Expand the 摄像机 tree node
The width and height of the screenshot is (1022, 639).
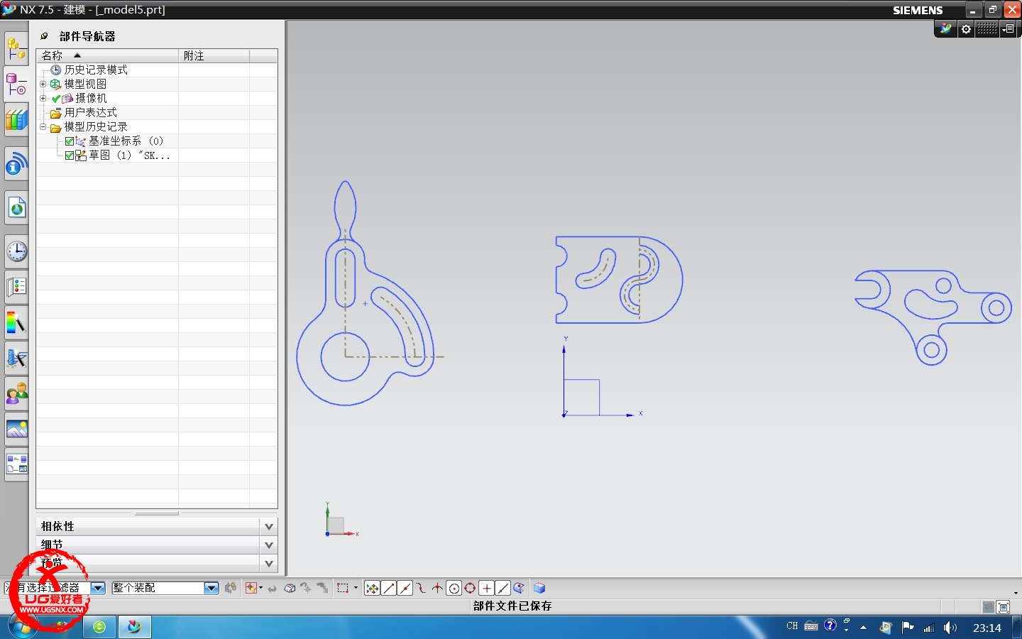(43, 98)
